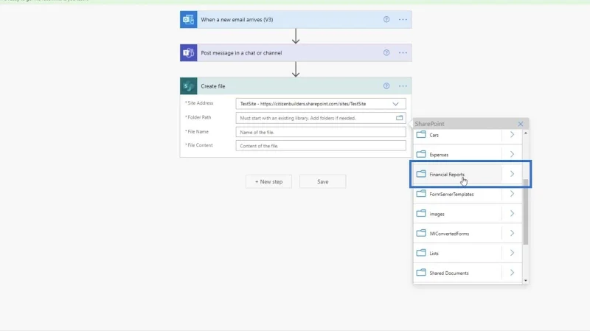Open help for Post message in a chat
The height and width of the screenshot is (331, 590).
click(386, 52)
